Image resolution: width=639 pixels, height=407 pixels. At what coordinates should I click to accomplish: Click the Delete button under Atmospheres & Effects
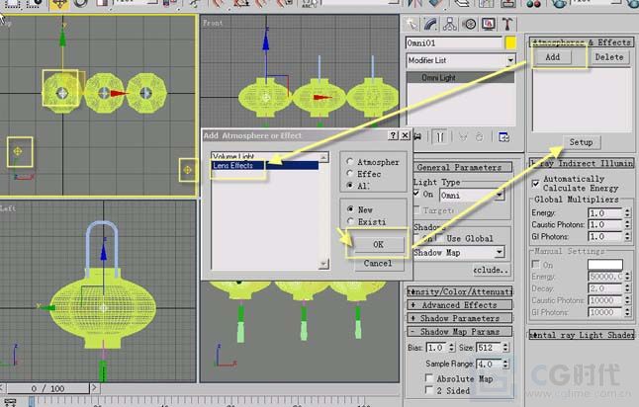pyautogui.click(x=609, y=57)
